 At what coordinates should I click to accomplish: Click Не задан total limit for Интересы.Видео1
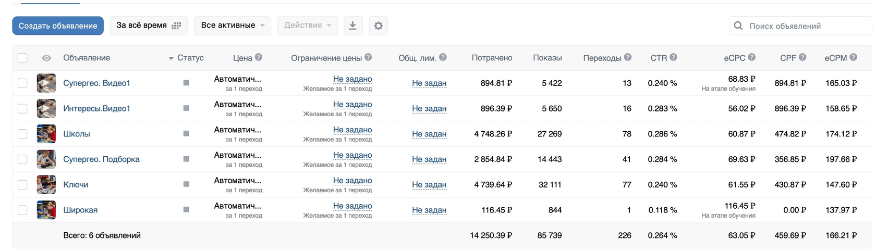[429, 108]
